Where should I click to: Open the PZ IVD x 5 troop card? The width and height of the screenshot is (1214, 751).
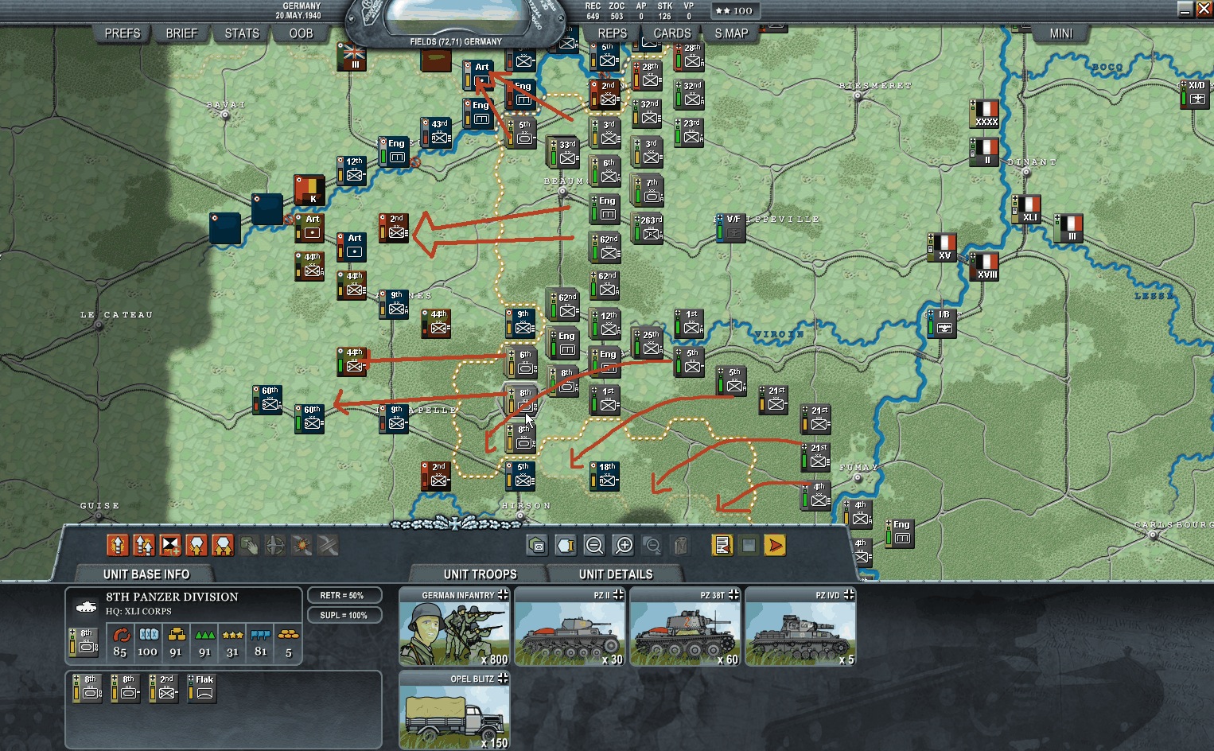(x=800, y=627)
